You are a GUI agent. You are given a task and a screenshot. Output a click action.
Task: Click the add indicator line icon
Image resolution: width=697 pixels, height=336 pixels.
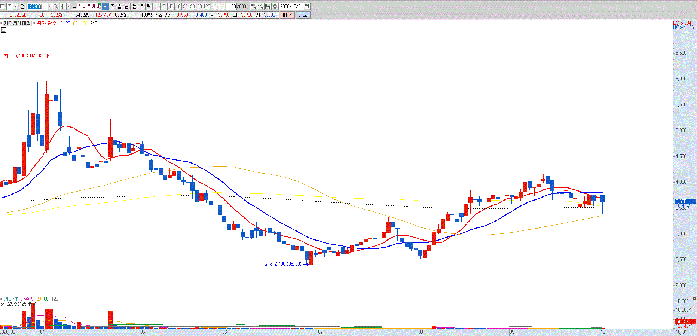261,6
